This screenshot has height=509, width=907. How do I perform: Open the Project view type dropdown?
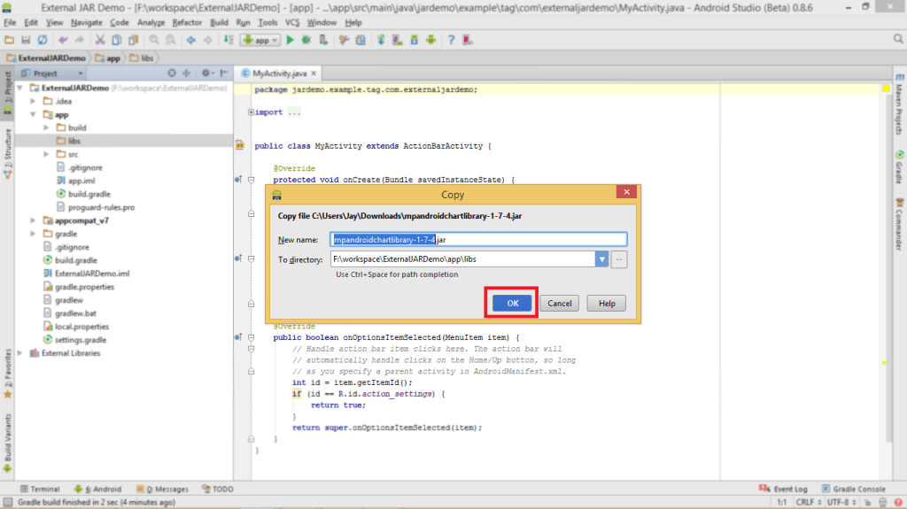coord(52,73)
